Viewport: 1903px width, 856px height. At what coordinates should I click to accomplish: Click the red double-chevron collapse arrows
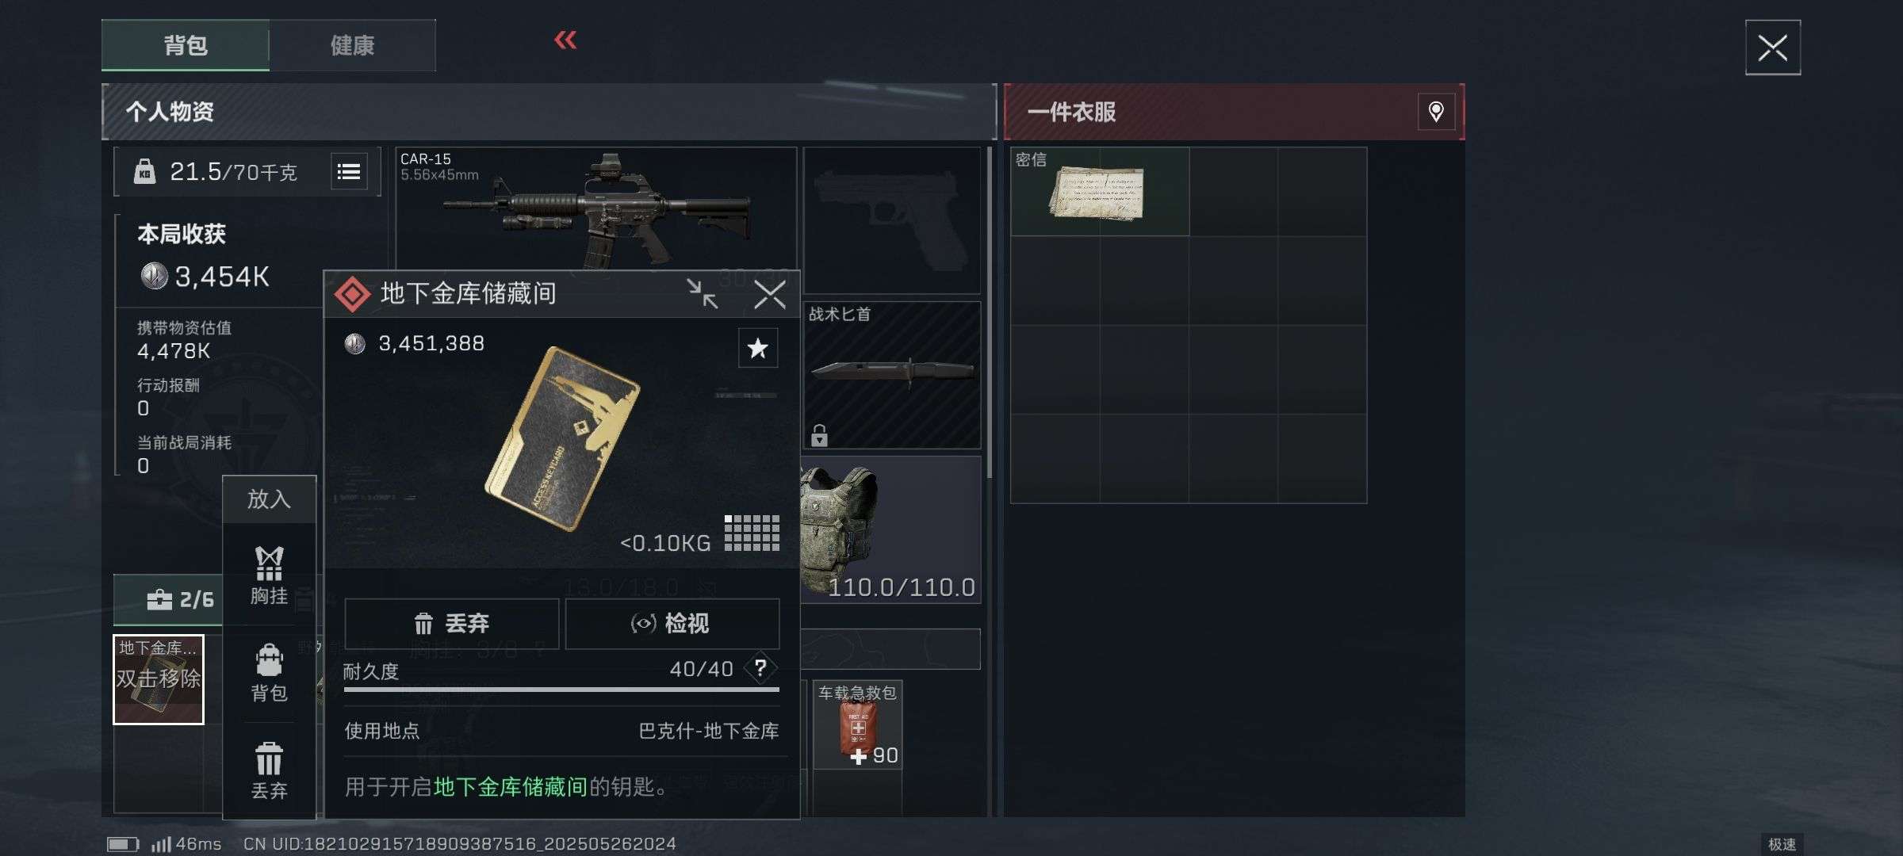(x=565, y=40)
